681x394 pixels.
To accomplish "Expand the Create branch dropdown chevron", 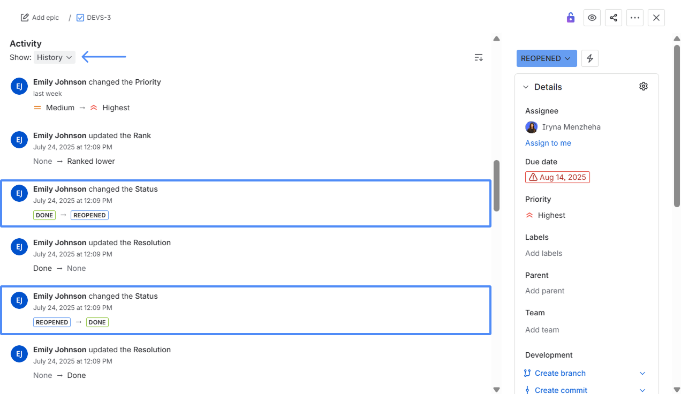I will pos(642,373).
